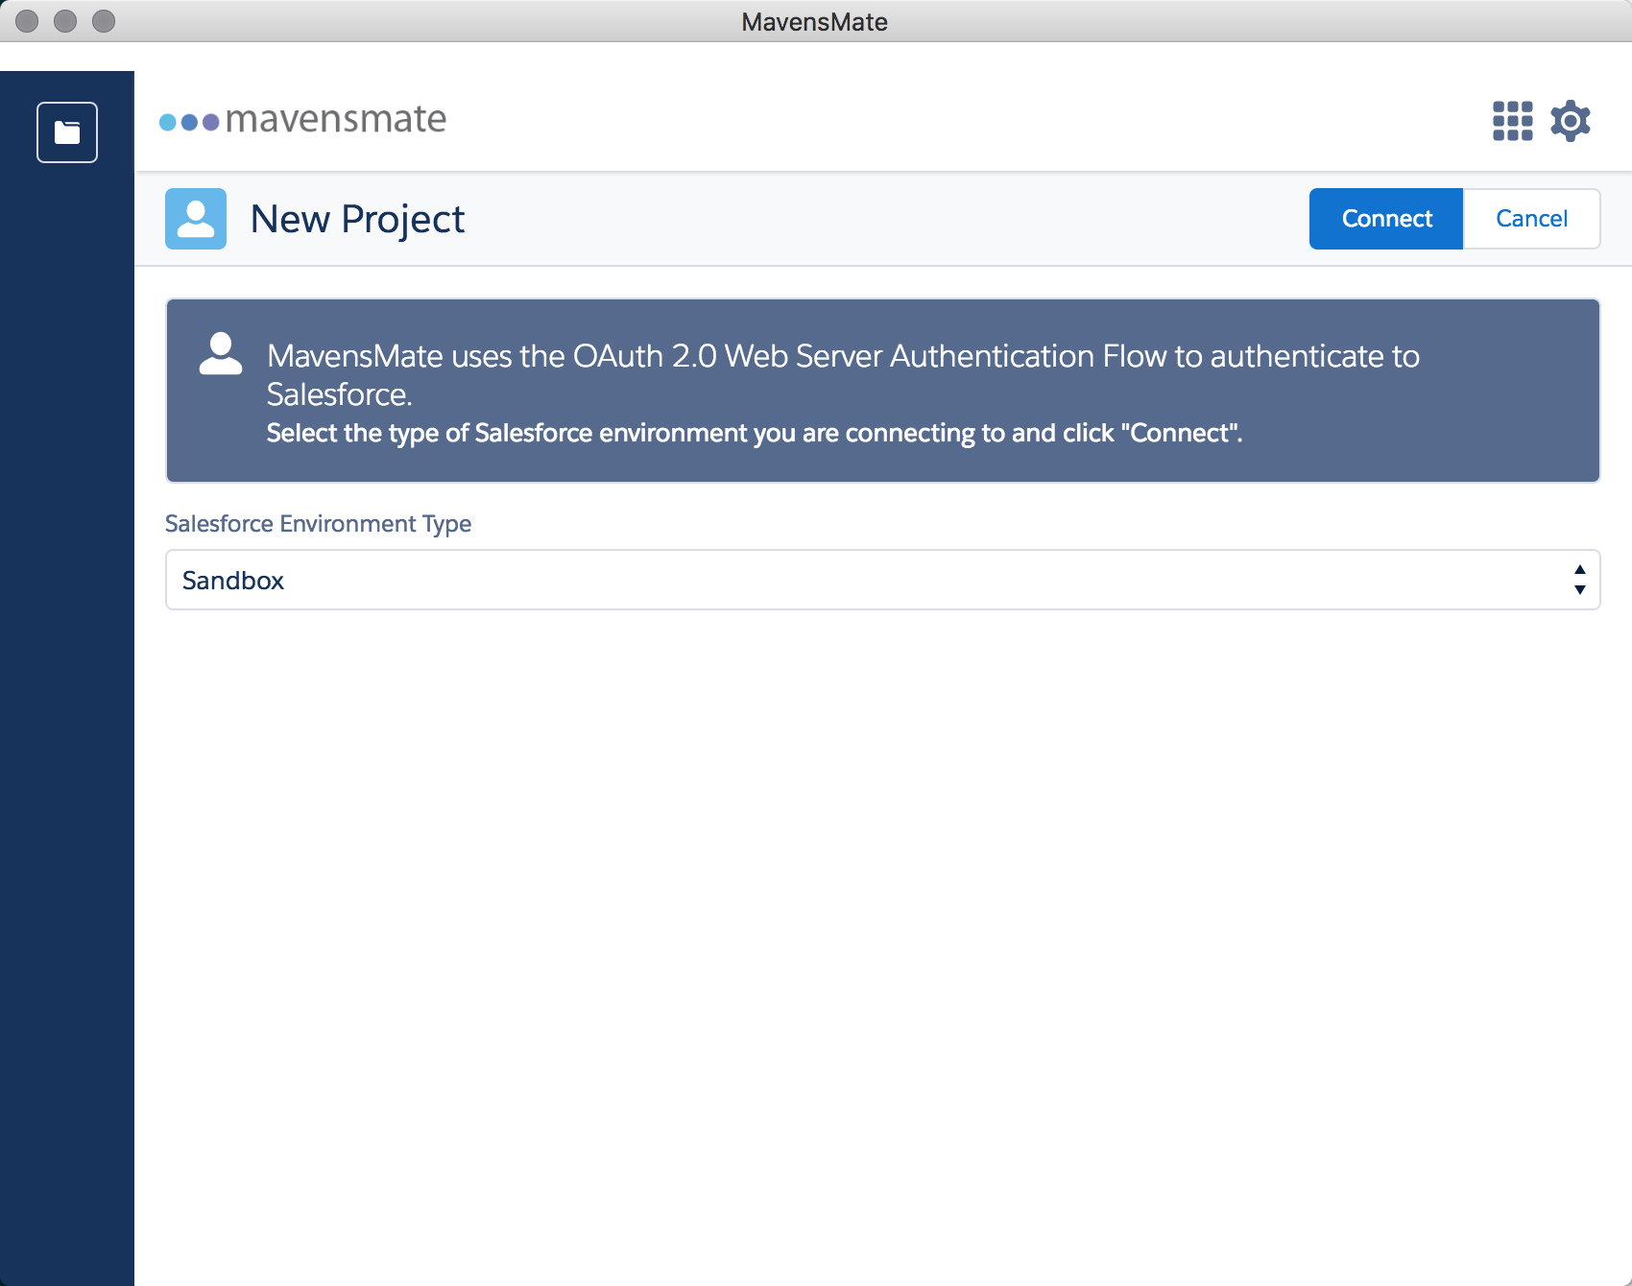Click the 'Select the type of Salesforce environment' instruction
Screen dimensions: 1632x1286
pyautogui.click(x=755, y=434)
